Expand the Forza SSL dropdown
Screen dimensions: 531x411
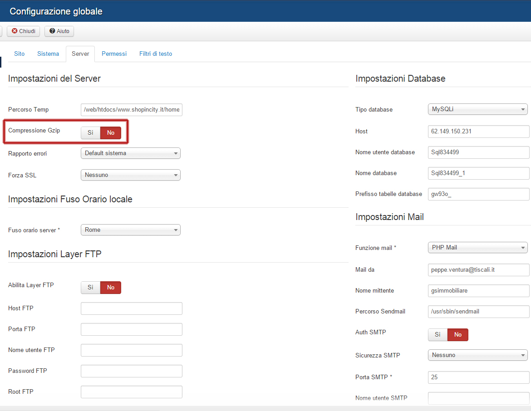130,175
